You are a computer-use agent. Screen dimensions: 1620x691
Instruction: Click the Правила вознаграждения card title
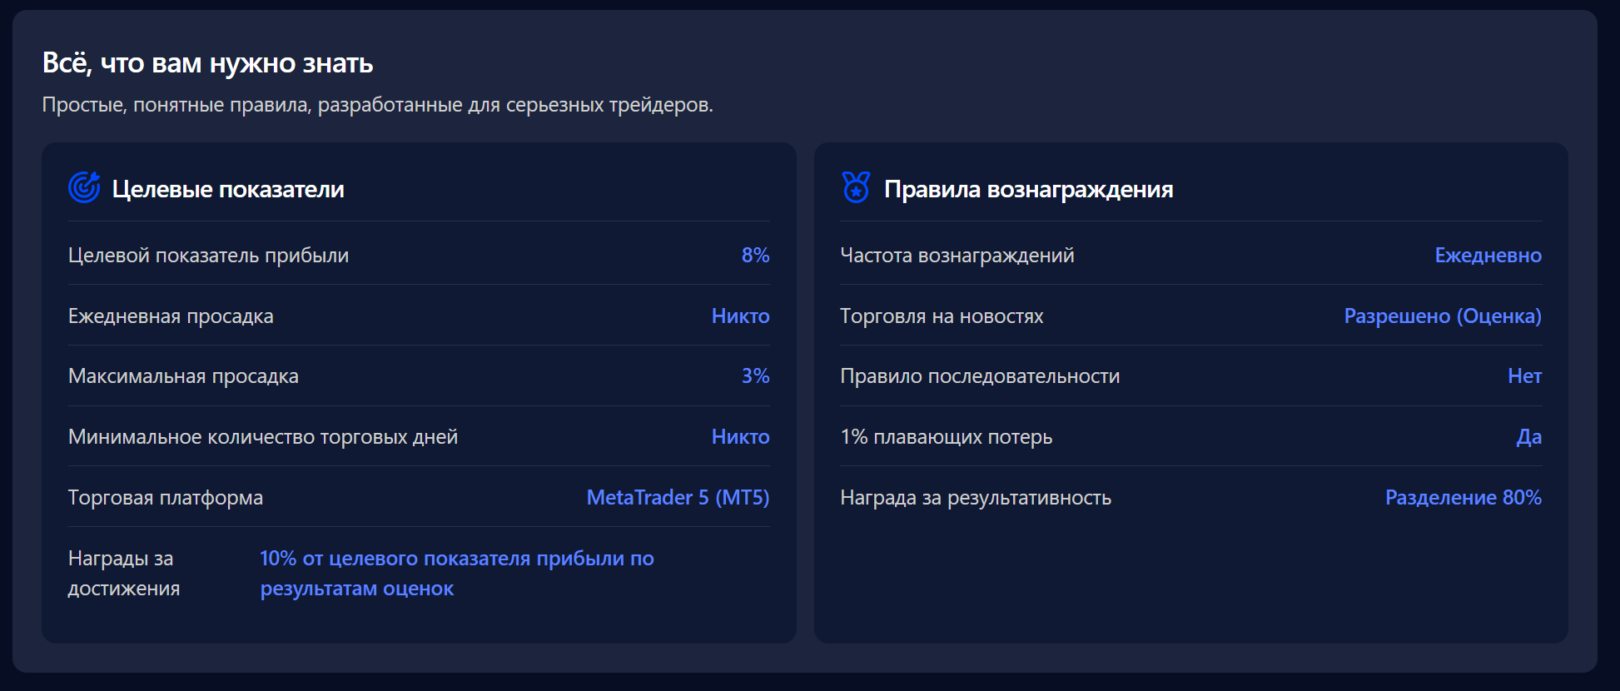(1028, 189)
